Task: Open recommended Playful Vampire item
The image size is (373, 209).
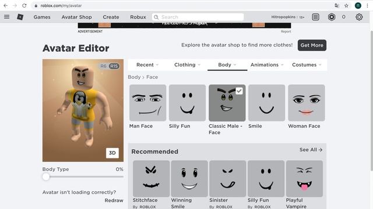Action: [x=304, y=179]
